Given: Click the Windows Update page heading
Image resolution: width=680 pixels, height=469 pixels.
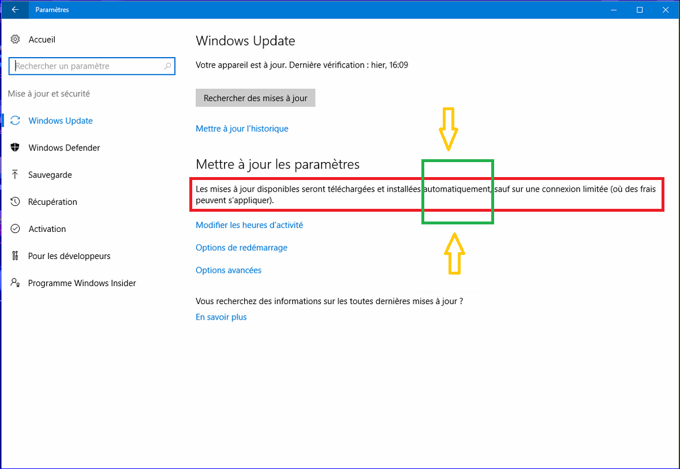Looking at the screenshot, I should point(245,41).
